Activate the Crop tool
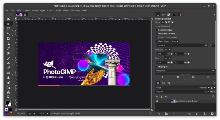220x120 pixels. (8, 38)
